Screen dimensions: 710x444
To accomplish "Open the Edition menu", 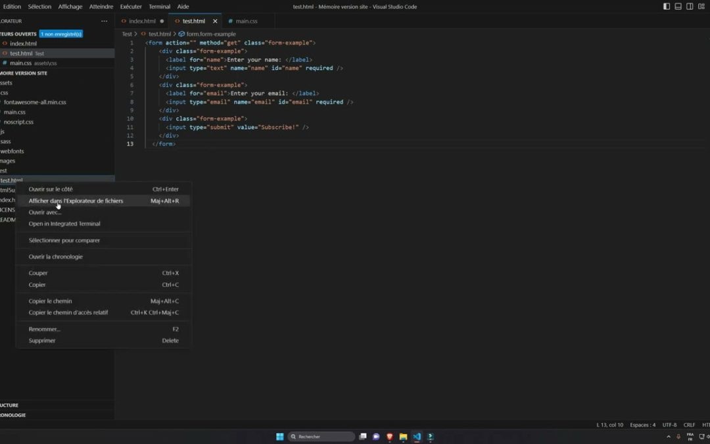I will [11, 7].
